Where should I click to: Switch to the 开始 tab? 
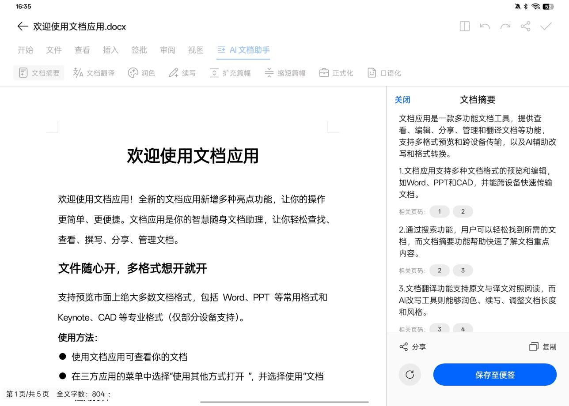tap(25, 50)
